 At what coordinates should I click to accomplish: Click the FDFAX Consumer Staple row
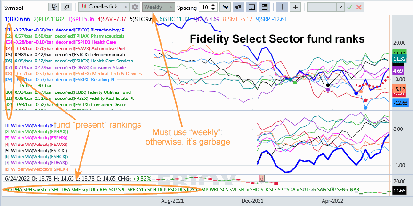click(x=65, y=68)
